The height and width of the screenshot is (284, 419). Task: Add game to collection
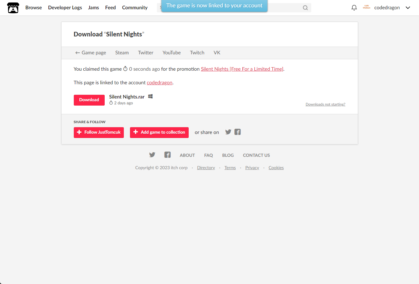(x=159, y=132)
